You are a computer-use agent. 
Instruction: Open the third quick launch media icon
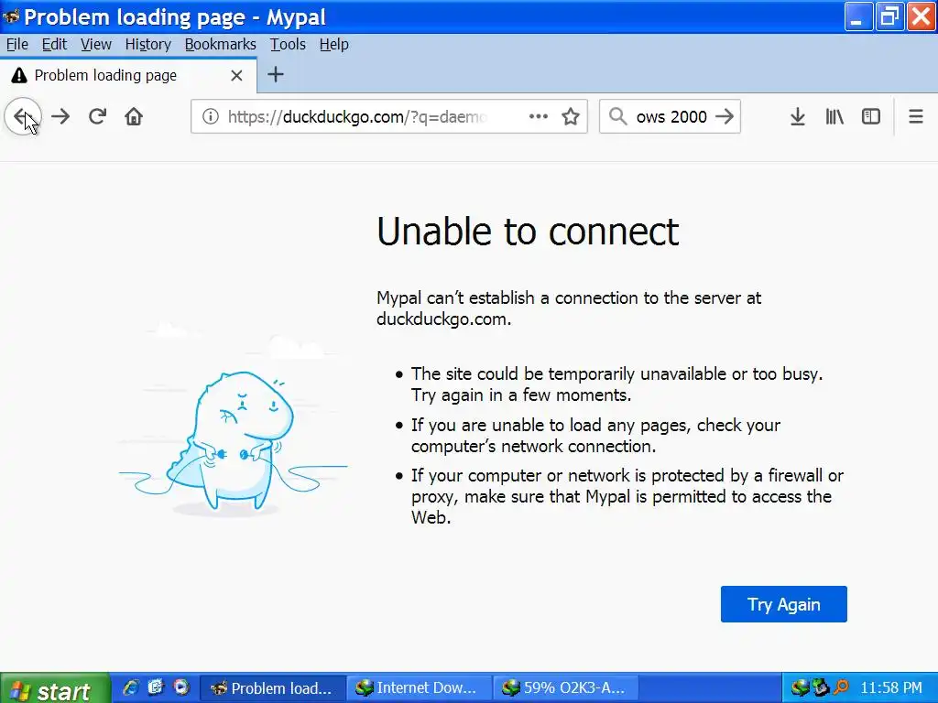point(181,687)
